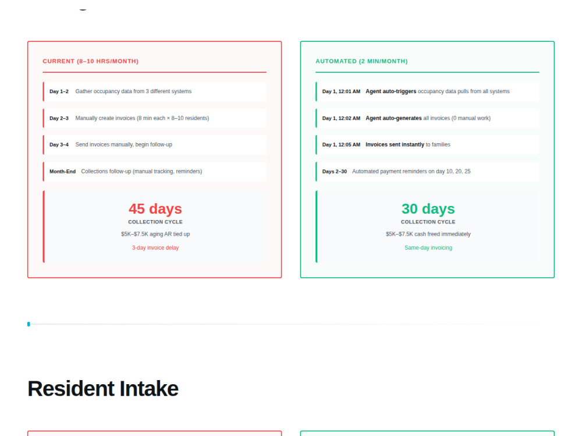Click 'Send invoices manually, begin follow-up' row
582x436 pixels.
(155, 144)
